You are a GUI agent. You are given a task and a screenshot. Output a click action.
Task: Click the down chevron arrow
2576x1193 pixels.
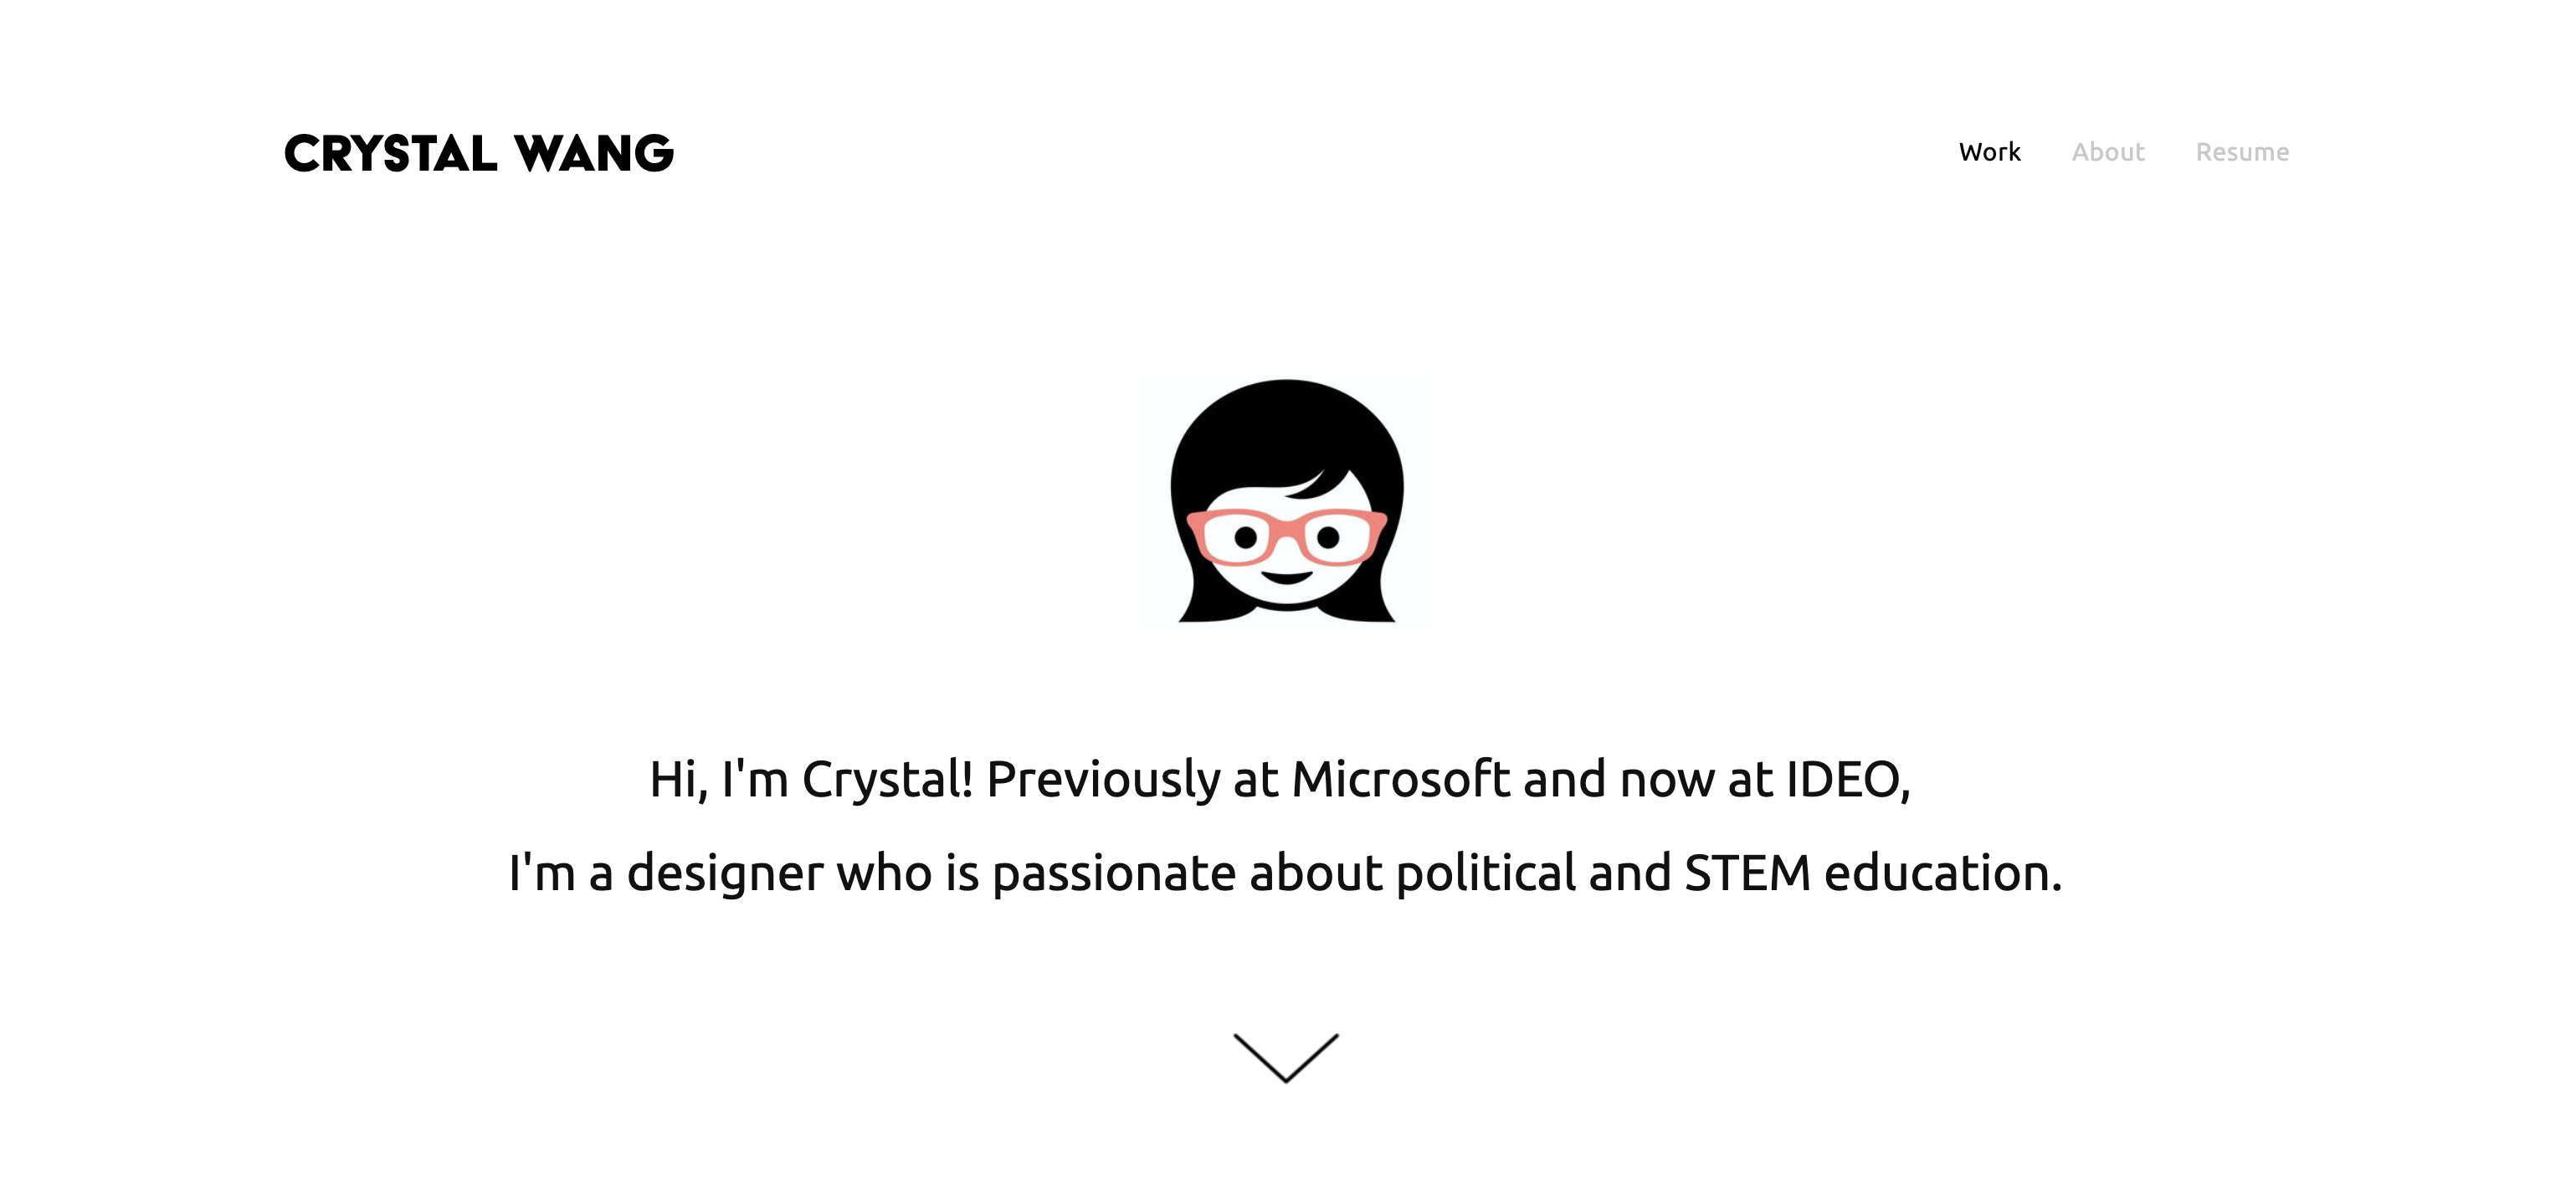click(1286, 1057)
